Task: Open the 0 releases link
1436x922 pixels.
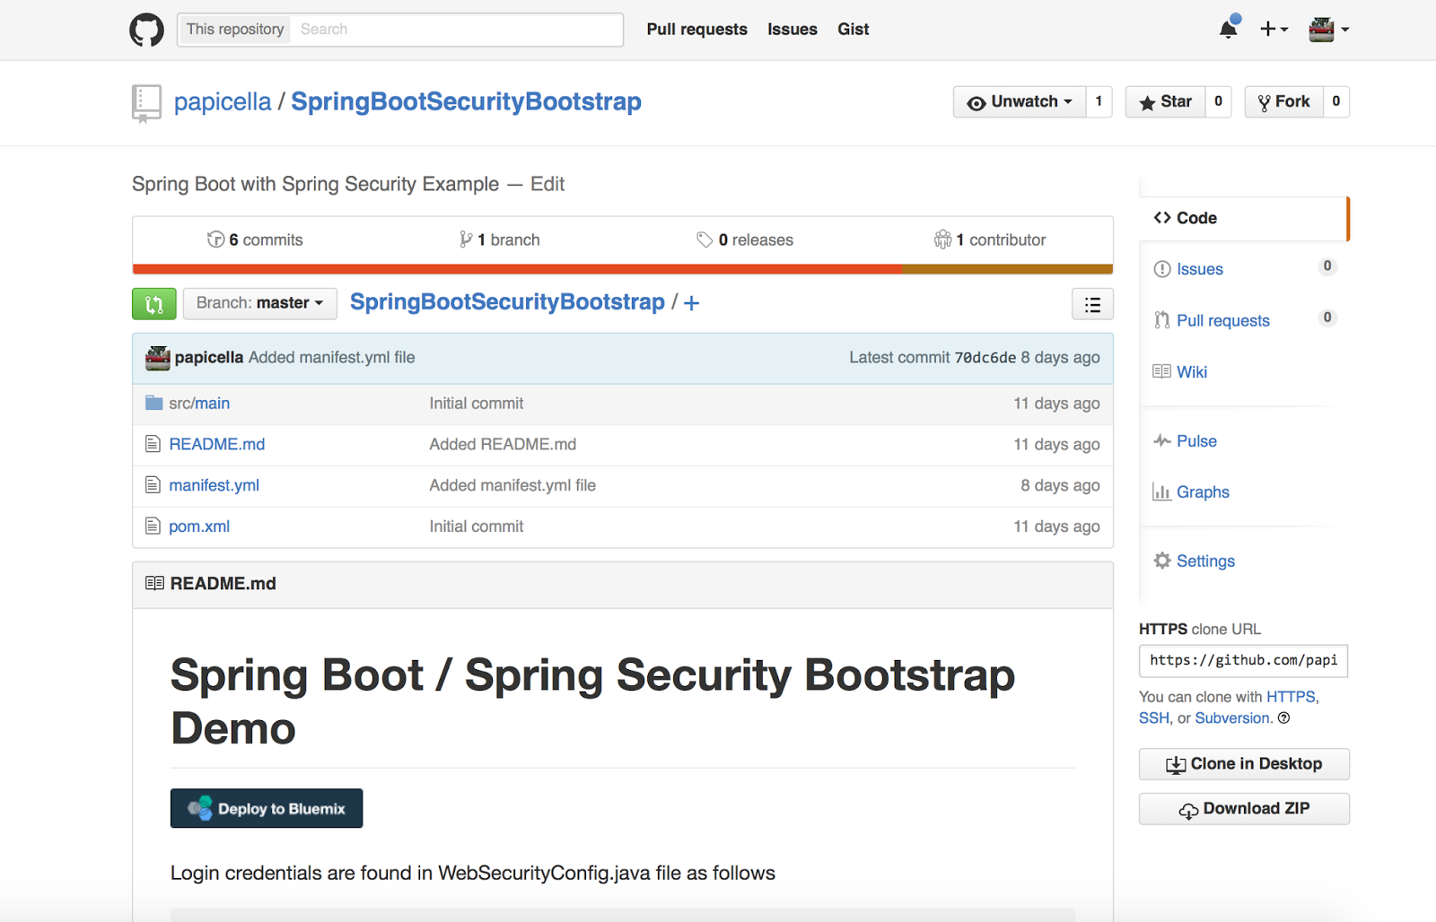Action: tap(745, 239)
